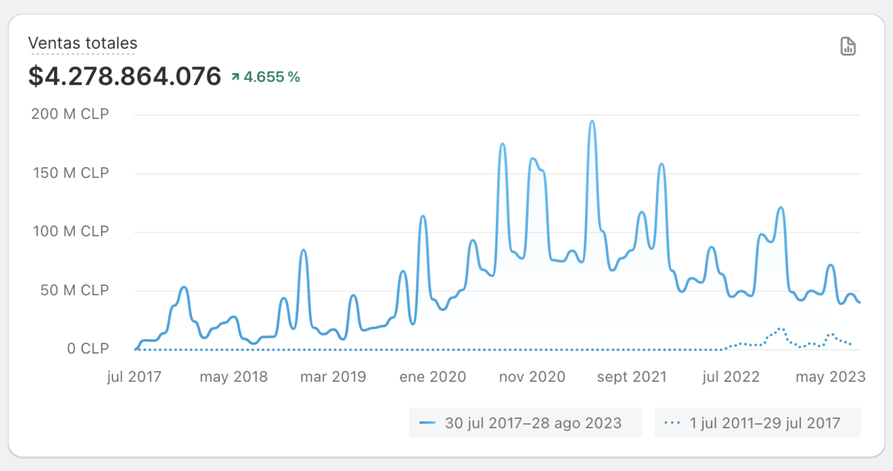
Task: Select the sept 2021 axis label
Action: (631, 376)
